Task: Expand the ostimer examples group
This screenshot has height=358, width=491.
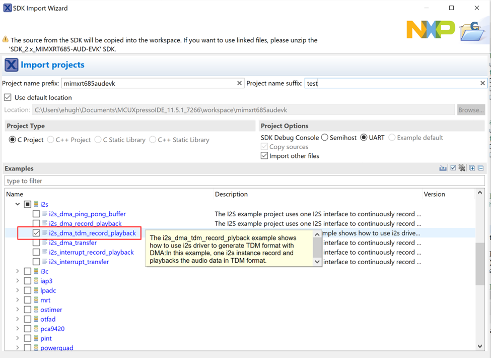Action: (x=18, y=310)
